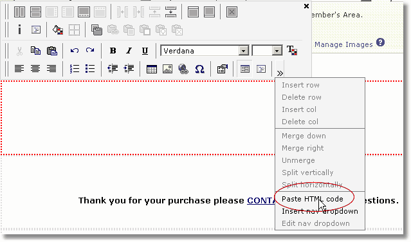Screen dimensions: 411x242
Task: Select Split vertically menu entry
Action: point(307,172)
